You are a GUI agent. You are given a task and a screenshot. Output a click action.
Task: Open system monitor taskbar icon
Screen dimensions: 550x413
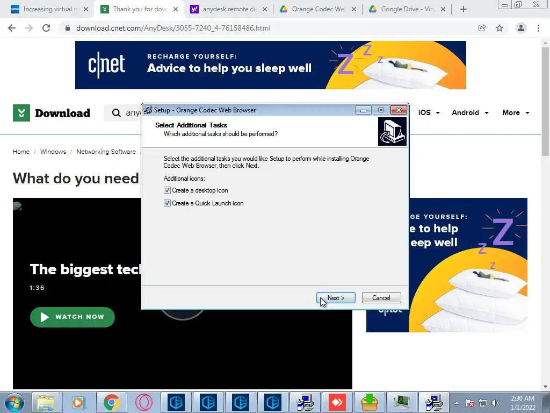(402, 402)
